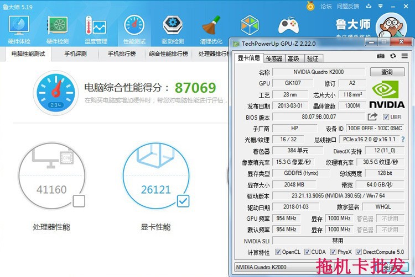Toggle the DirectCompute 5.0 checkbox
415x277 pixels.
359,252
